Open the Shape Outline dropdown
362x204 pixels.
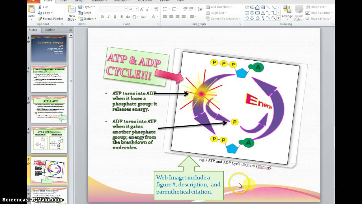(319, 13)
